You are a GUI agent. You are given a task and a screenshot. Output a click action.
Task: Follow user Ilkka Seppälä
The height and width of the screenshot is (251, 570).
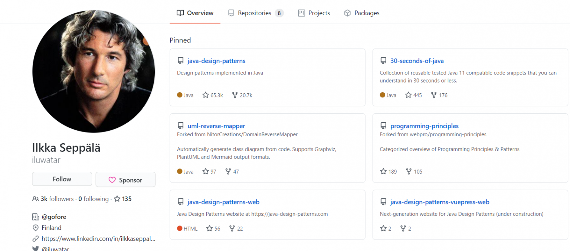62,179
